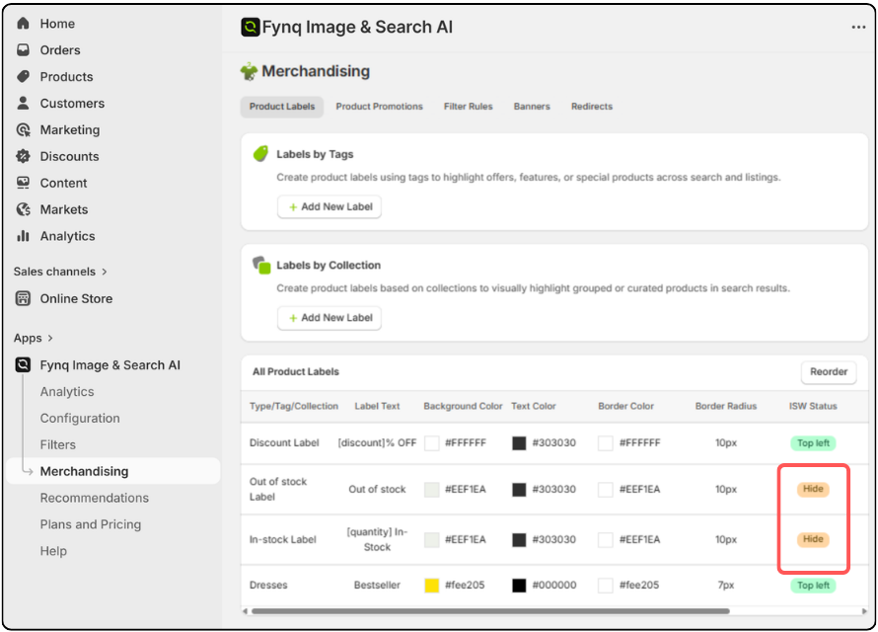
Task: Open Marketing page
Action: [x=70, y=130]
